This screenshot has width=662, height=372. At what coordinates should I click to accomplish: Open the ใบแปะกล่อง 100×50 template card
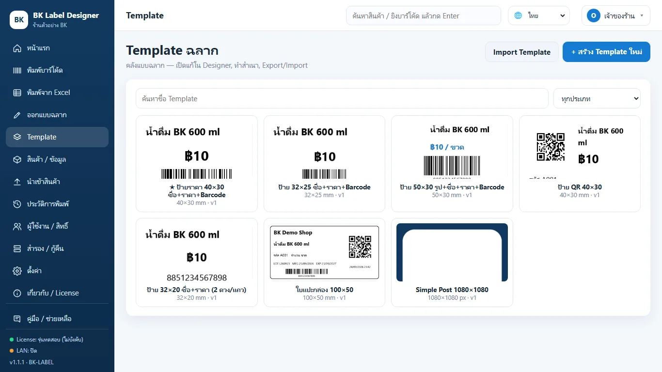324,263
